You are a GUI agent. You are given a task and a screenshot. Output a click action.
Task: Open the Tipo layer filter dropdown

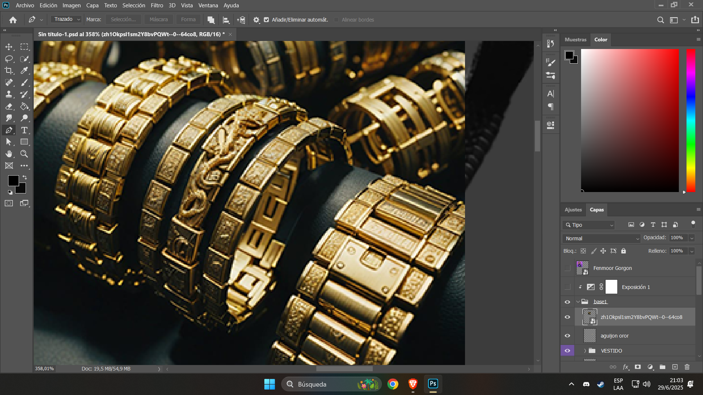[588, 225]
